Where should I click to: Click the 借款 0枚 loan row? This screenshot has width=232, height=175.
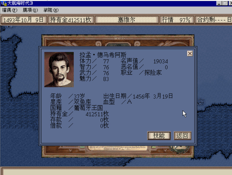[80, 126]
